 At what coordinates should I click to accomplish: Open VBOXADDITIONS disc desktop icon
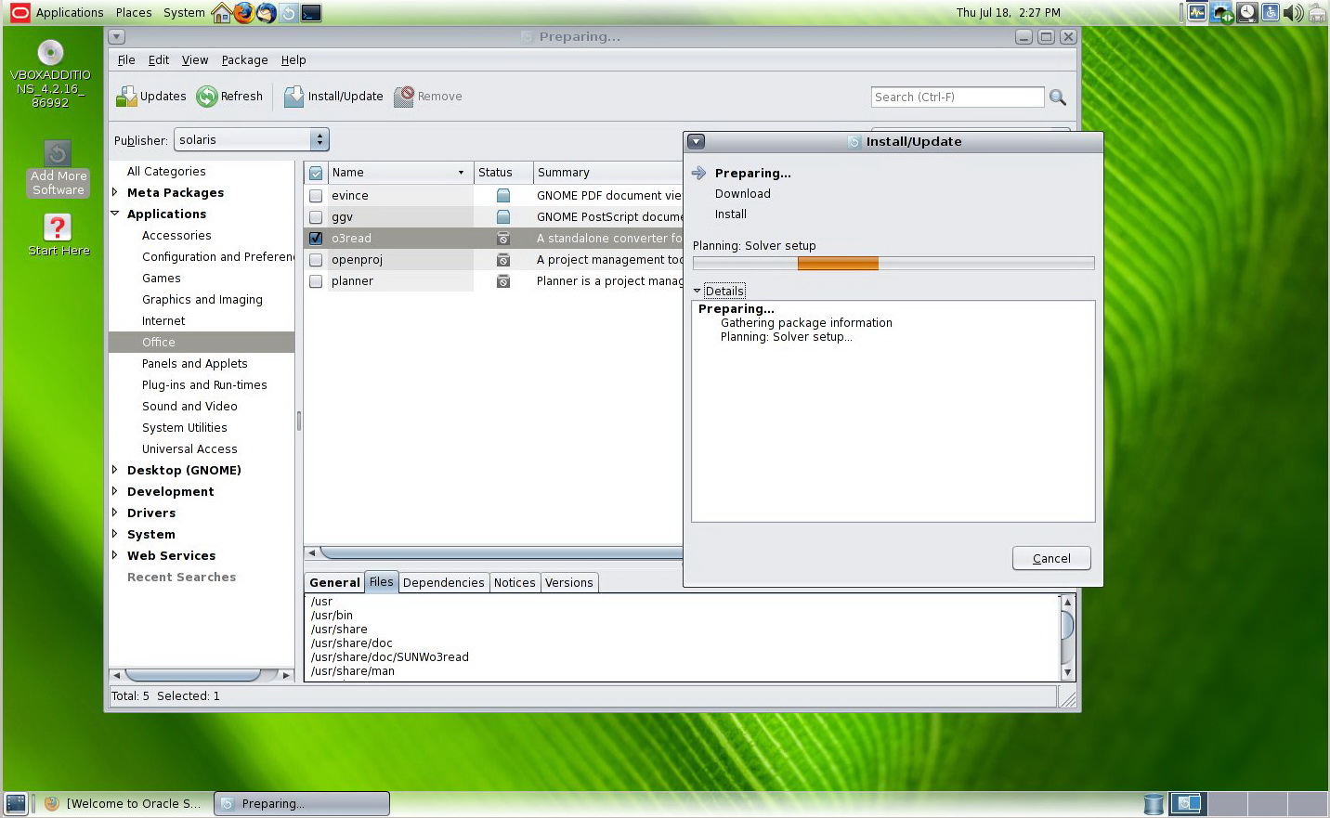(x=50, y=74)
